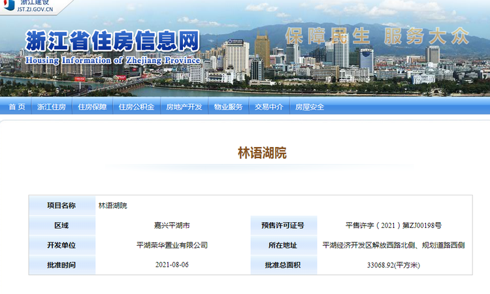This screenshot has height=294, width=490.
Task: Select the project name value 林语湖院
Action: click(x=113, y=206)
